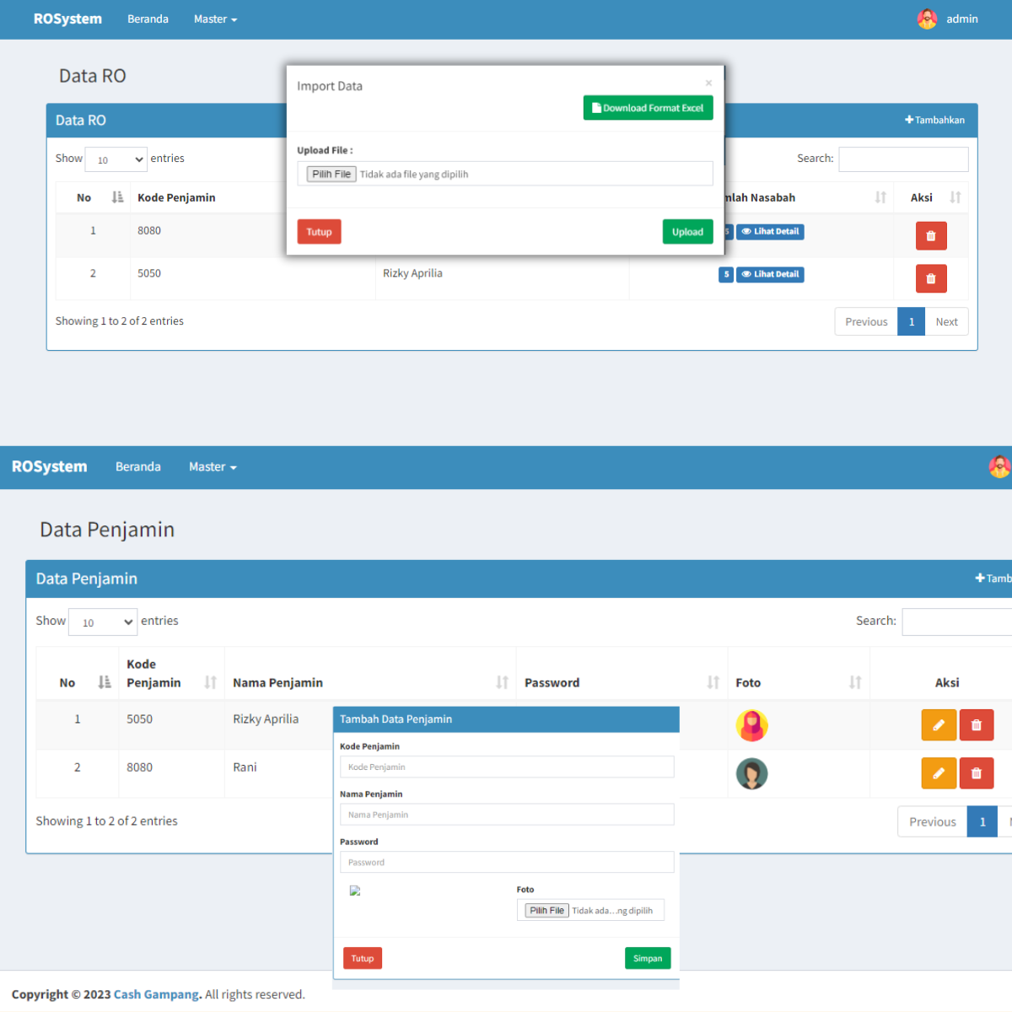Click Tambahkan on the Data RO panel
Viewport: 1012px width, 1012px height.
tap(934, 120)
